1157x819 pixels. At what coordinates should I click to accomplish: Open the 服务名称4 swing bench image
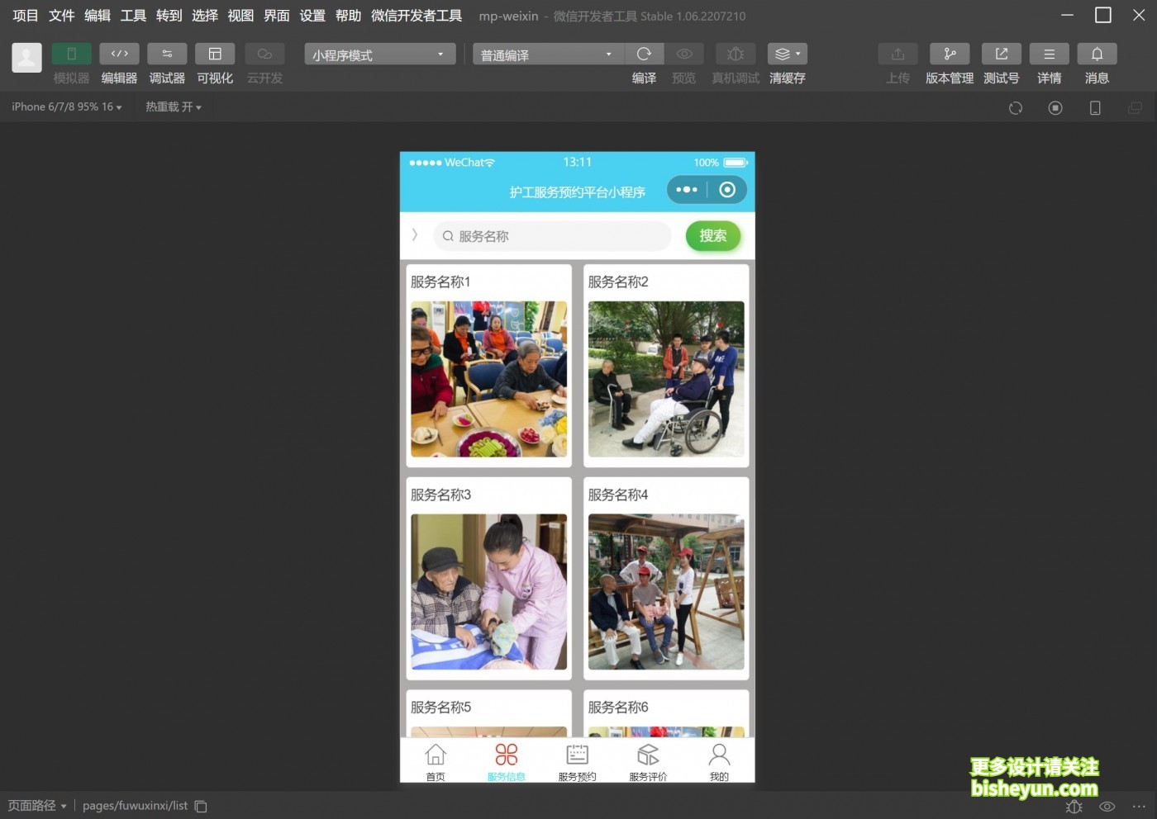(x=666, y=592)
